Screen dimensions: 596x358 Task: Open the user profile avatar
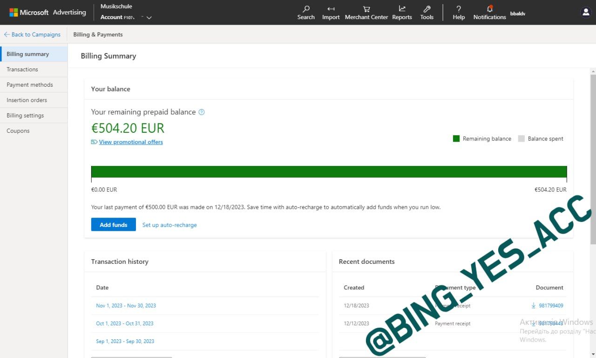pos(586,13)
